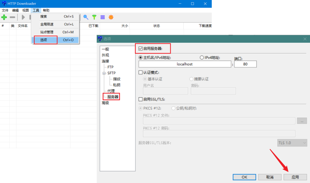The image size is (310, 183).
Task: Select FTP in the options tree
Action: click(x=111, y=67)
